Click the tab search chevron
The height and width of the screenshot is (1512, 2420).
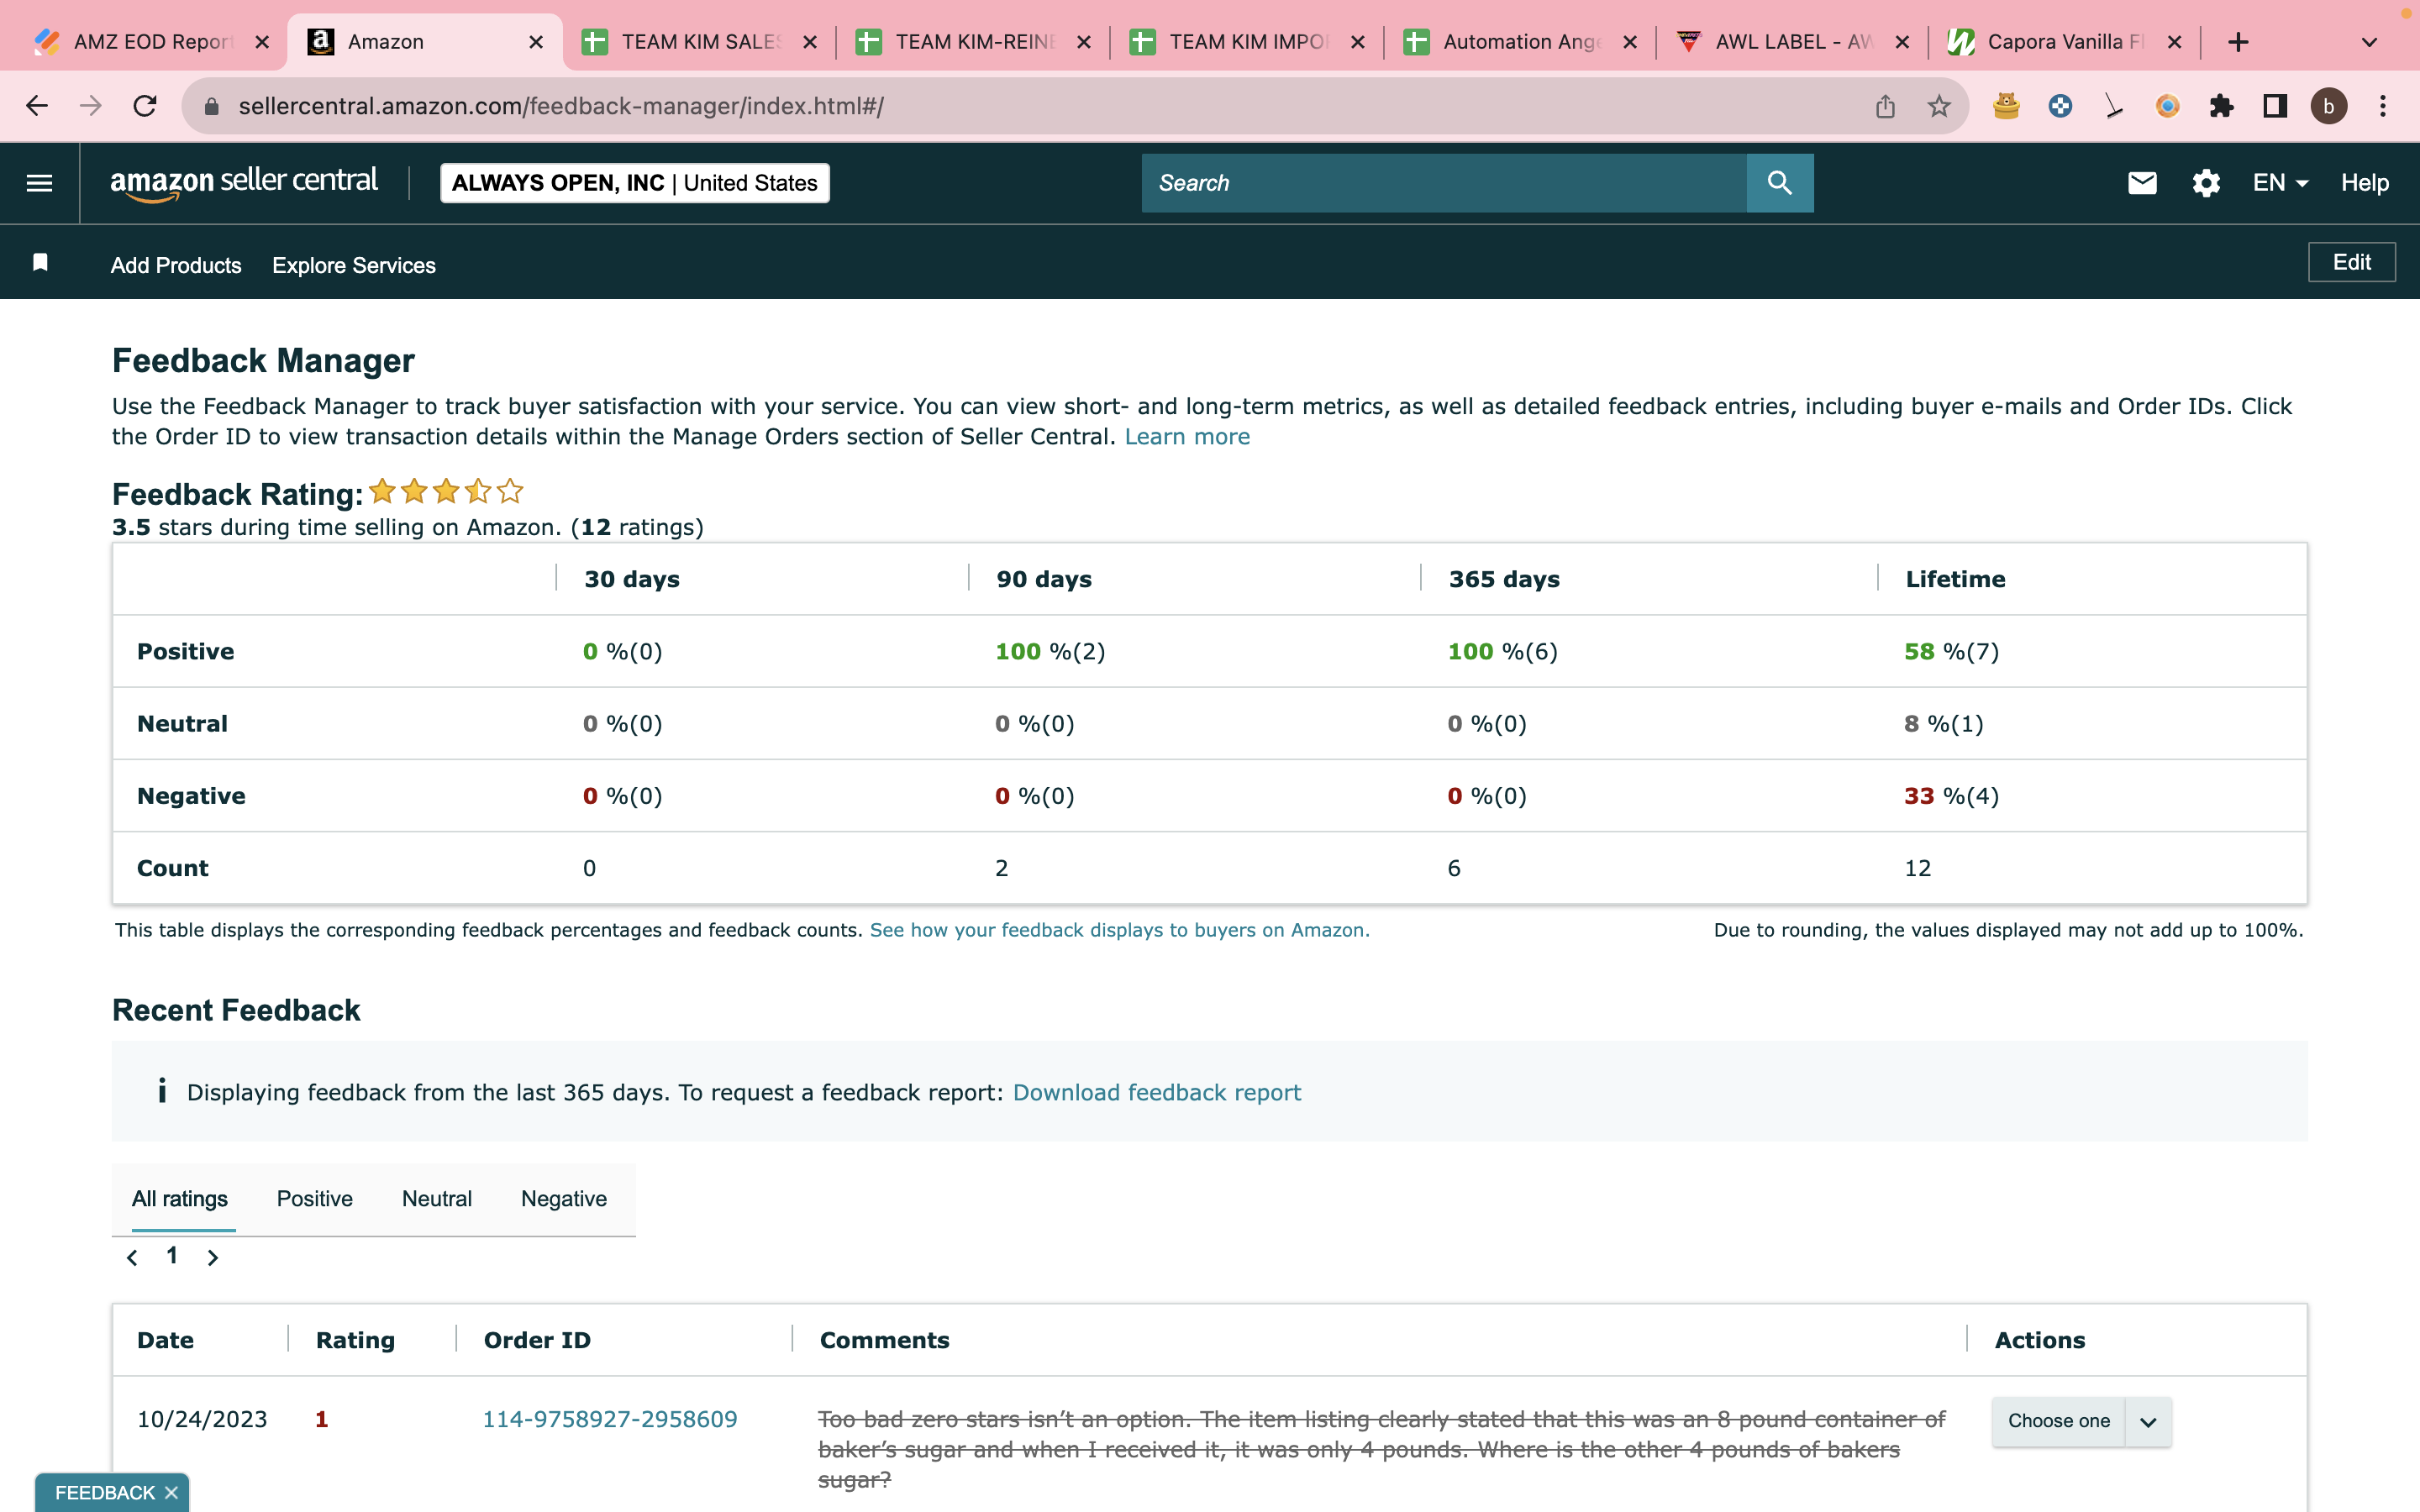tap(2369, 42)
